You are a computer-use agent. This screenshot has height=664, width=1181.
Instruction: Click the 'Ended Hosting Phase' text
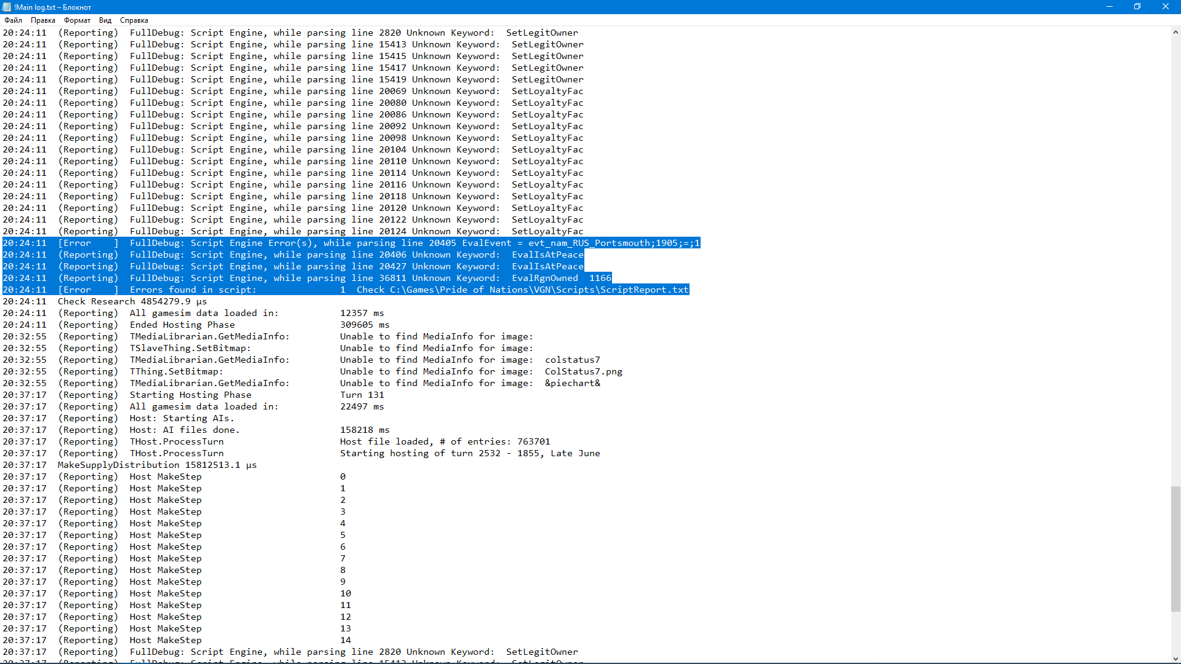pyautogui.click(x=182, y=325)
